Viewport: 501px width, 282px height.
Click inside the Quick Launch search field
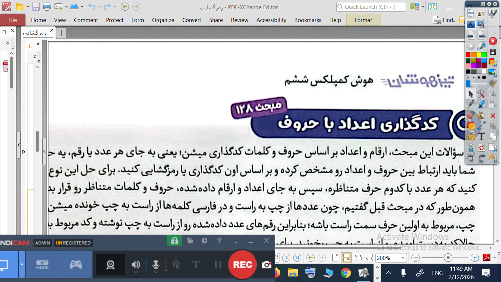371,7
